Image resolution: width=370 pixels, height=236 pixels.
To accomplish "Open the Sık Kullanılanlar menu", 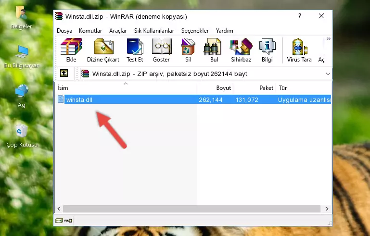I will (154, 31).
